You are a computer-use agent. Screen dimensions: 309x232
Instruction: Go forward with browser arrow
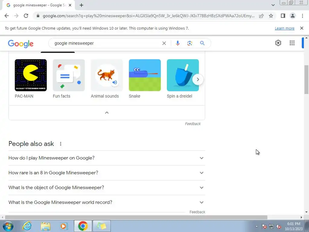(x=16, y=16)
